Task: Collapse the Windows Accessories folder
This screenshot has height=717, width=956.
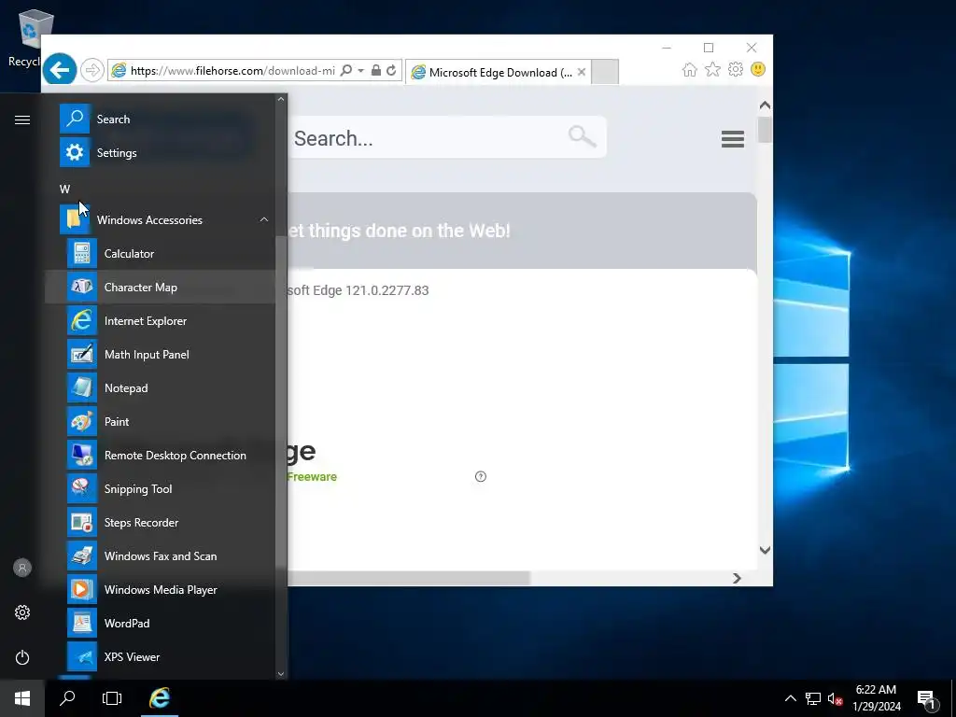Action: click(x=160, y=219)
